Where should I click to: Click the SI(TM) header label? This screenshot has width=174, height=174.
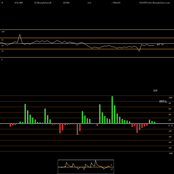66,3
